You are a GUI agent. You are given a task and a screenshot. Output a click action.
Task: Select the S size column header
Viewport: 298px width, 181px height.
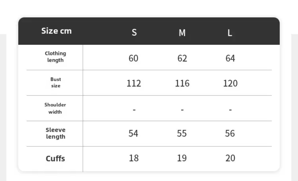[x=134, y=33]
